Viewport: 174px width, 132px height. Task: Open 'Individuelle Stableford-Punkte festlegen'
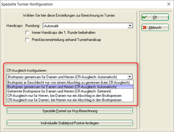[70, 123]
